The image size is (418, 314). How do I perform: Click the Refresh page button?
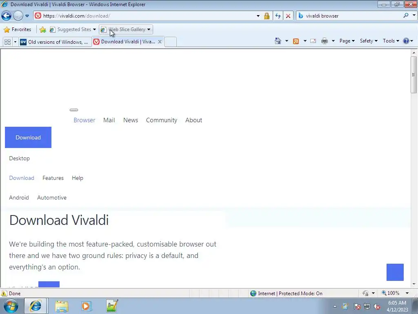(278, 16)
